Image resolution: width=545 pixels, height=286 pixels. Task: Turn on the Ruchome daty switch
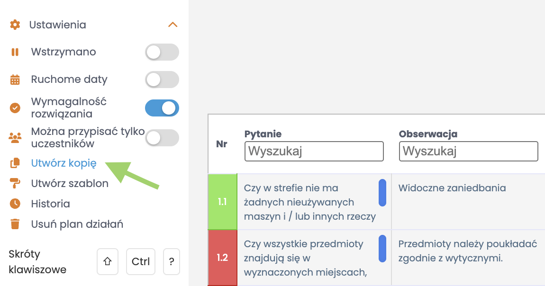point(162,80)
